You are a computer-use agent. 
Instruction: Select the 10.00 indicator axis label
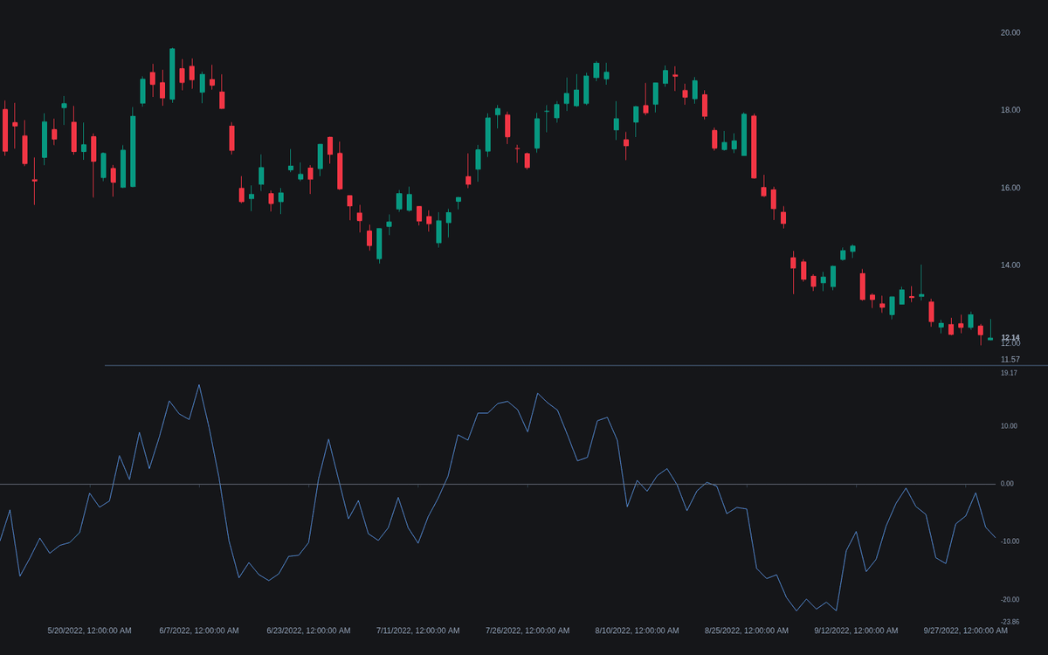click(1009, 426)
